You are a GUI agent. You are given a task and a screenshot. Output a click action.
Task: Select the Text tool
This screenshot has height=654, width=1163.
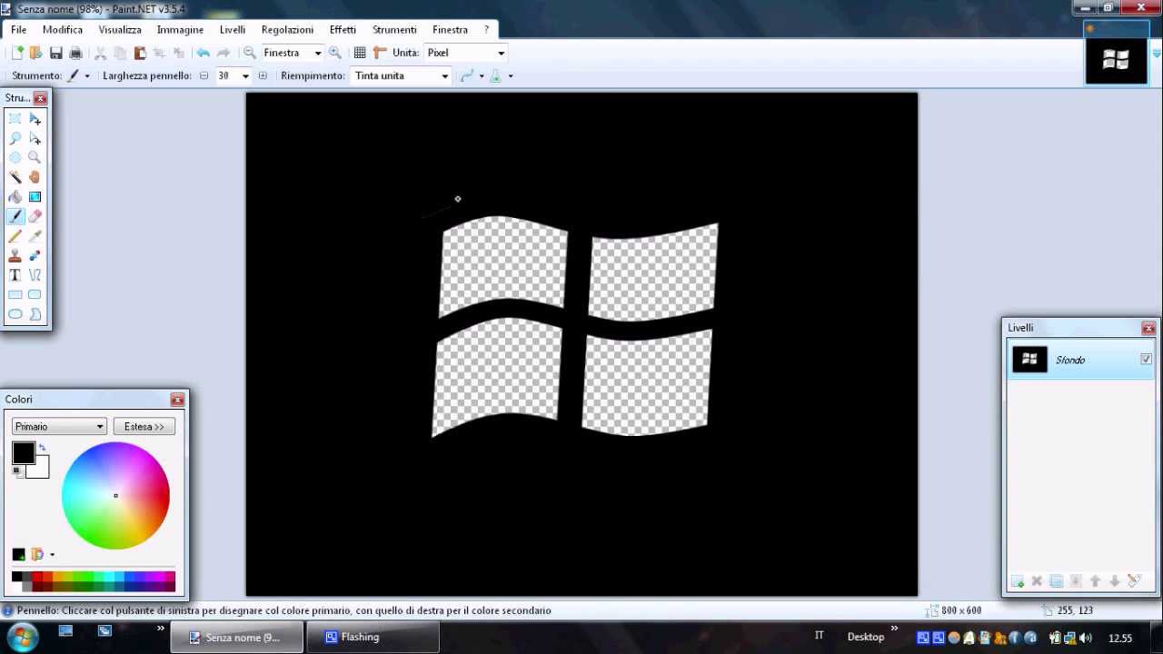click(15, 275)
